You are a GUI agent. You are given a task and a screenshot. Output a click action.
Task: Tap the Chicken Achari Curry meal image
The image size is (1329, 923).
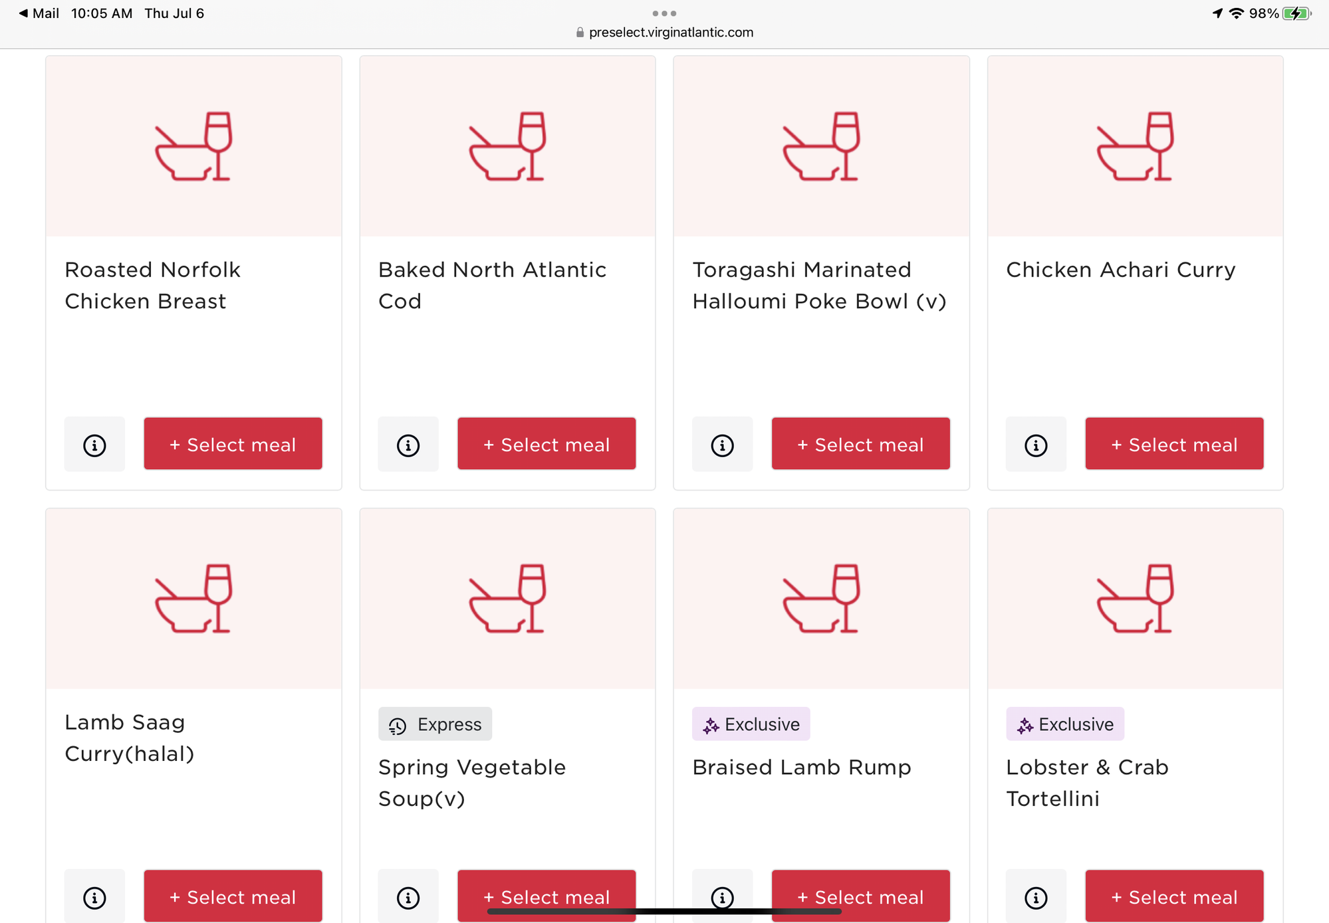tap(1135, 146)
